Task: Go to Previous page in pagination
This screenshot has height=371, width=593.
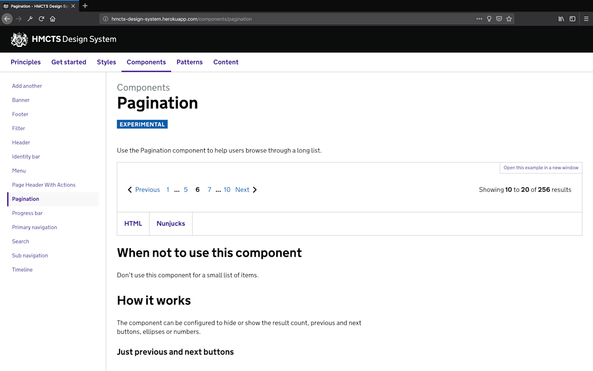Action: pyautogui.click(x=144, y=189)
